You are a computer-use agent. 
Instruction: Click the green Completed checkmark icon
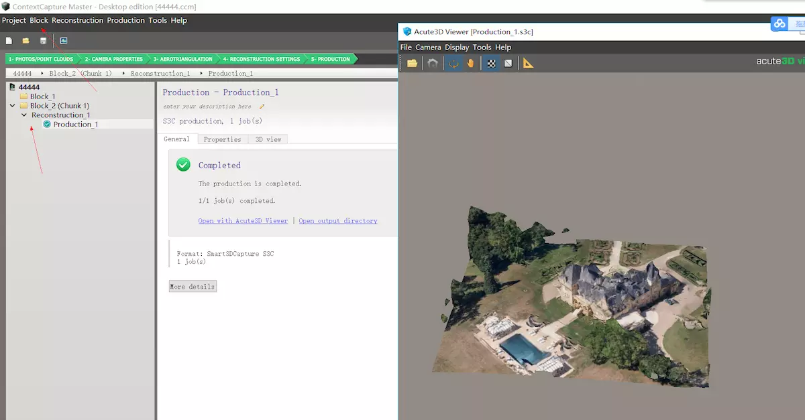pyautogui.click(x=183, y=165)
